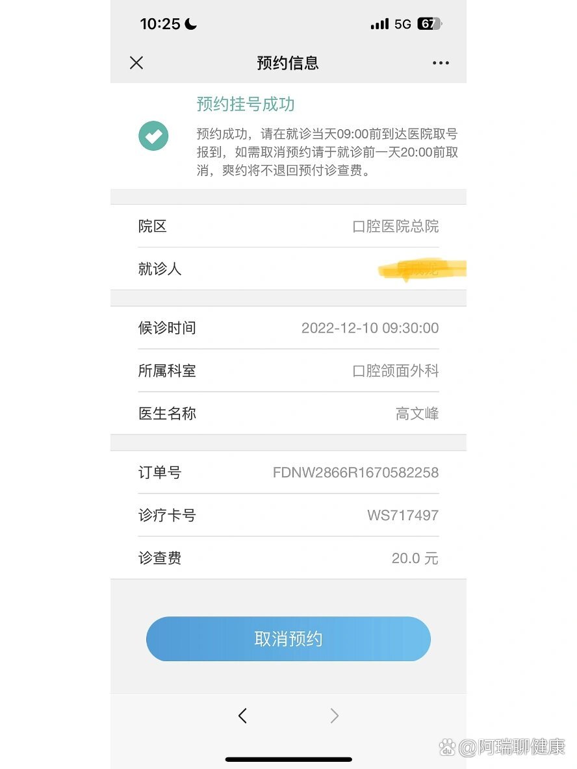Open the three-dot more options menu
Image resolution: width=577 pixels, height=769 pixels.
[x=441, y=63]
